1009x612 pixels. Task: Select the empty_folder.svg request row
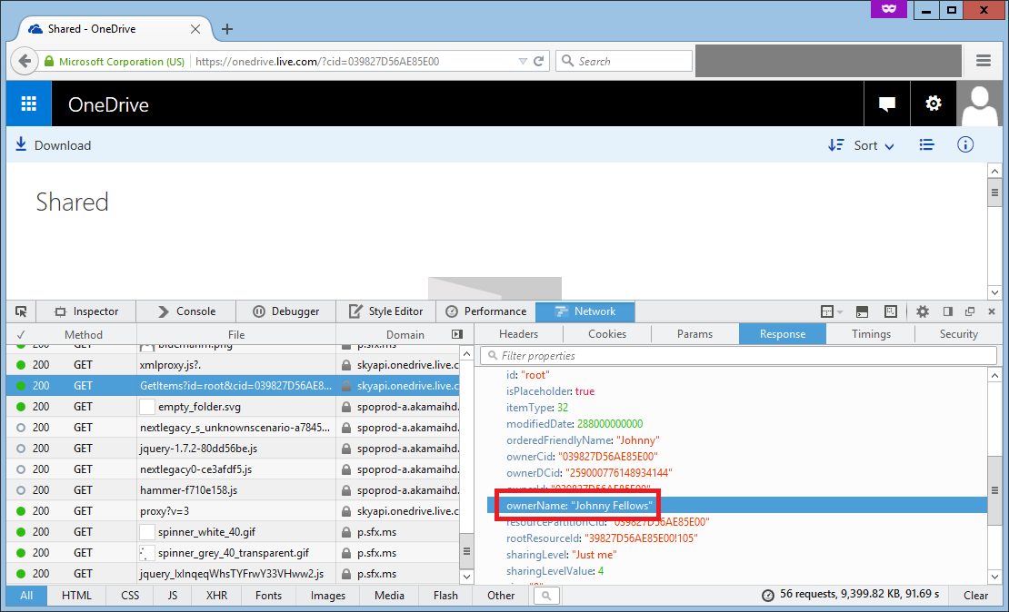pos(233,406)
